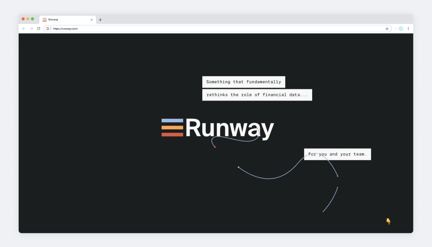
Task: Click the Runway striped logo icon
Action: click(172, 128)
